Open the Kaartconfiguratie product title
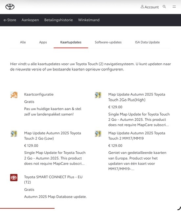Viewport: 181px width, 211px height. point(39,95)
